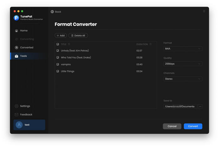Click the 03:24 duration value
The height and width of the screenshot is (147, 219).
coord(140,71)
